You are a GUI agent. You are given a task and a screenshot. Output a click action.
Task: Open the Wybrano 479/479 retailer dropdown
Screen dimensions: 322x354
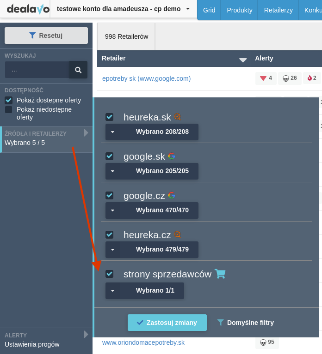click(152, 250)
